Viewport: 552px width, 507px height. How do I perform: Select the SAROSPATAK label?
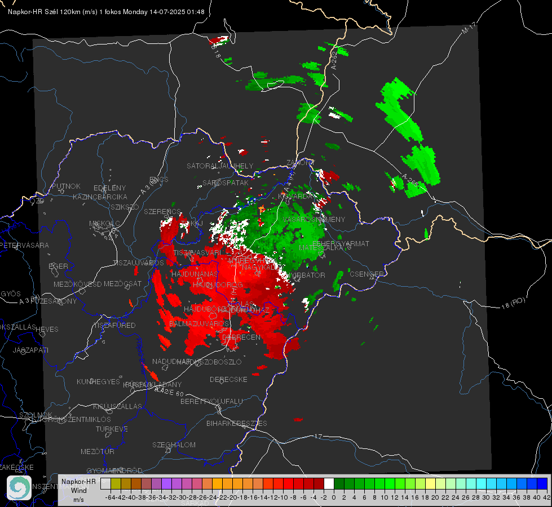(226, 183)
